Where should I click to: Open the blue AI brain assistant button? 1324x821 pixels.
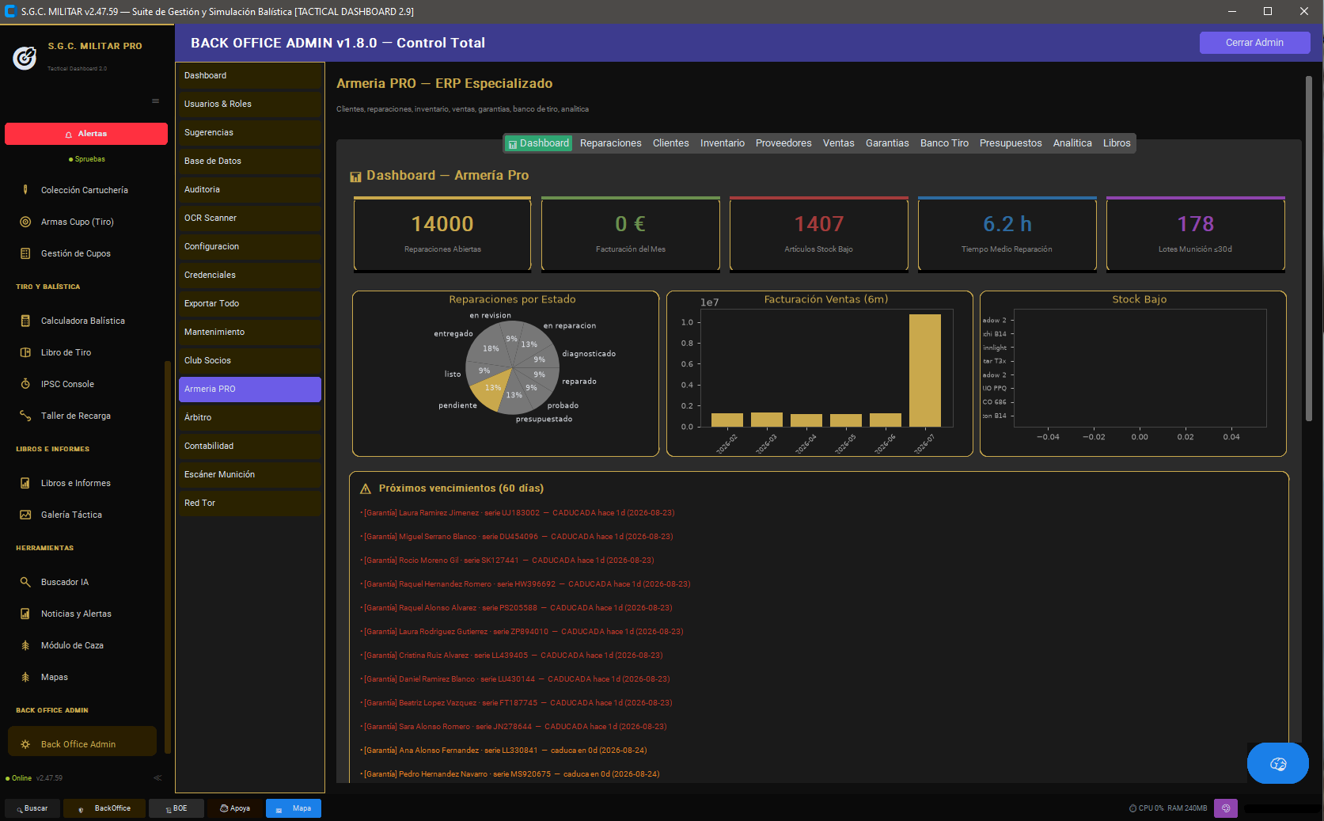point(1278,764)
